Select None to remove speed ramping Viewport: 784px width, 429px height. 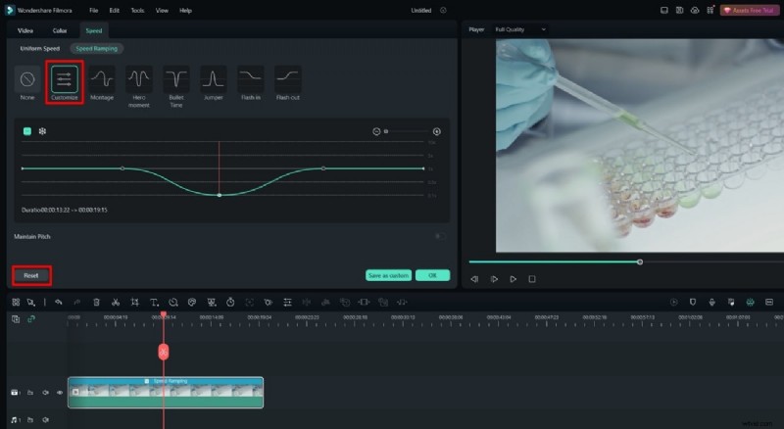tap(27, 80)
